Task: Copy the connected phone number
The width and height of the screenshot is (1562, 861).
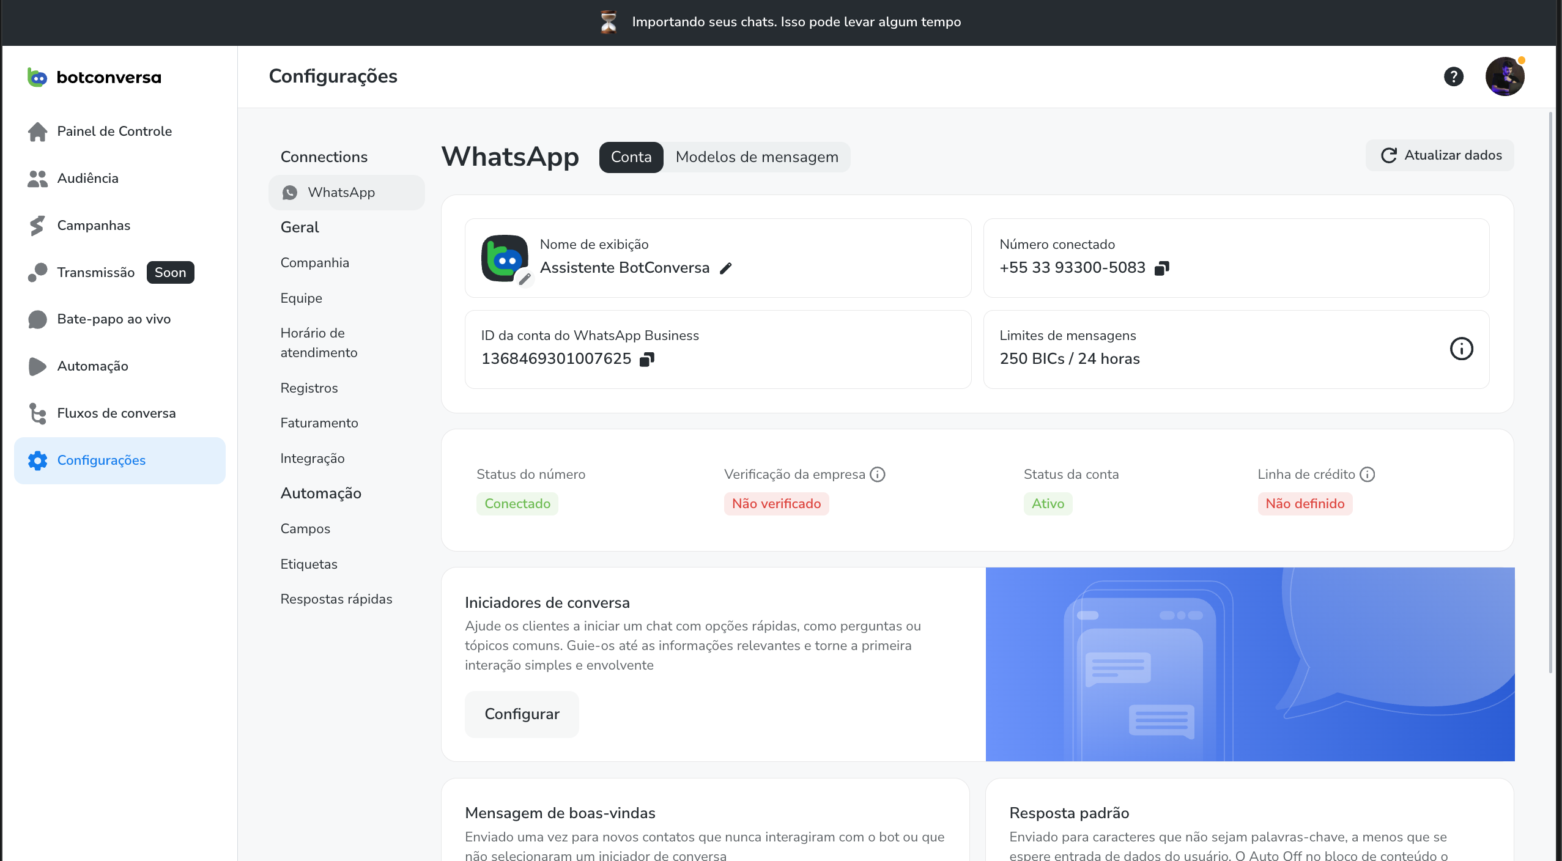Action: (1162, 268)
